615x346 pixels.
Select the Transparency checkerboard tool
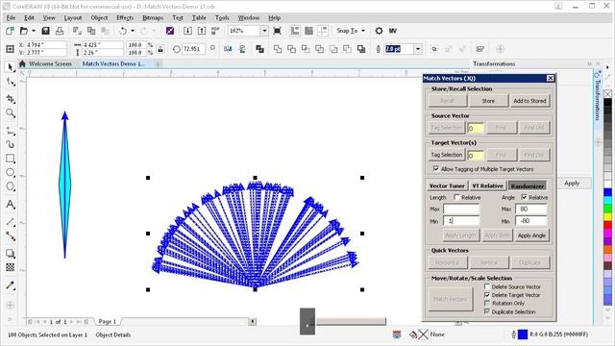[11, 267]
